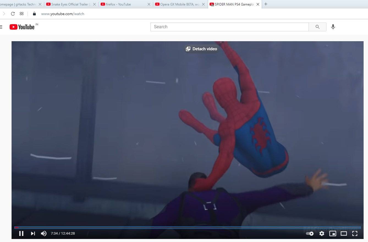The image size is (368, 242).
Task: Open a new browser tab
Action: [266, 4]
